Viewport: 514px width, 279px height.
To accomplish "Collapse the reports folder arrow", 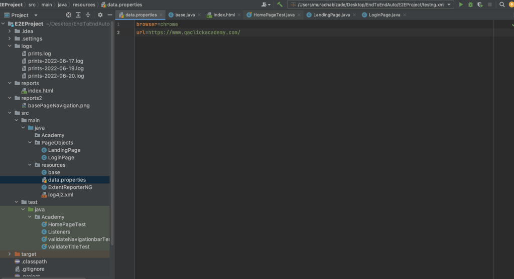I will (10, 83).
